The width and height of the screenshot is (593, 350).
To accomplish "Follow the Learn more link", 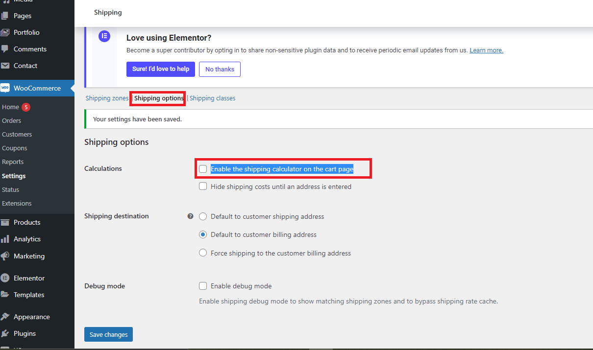I will coord(486,50).
